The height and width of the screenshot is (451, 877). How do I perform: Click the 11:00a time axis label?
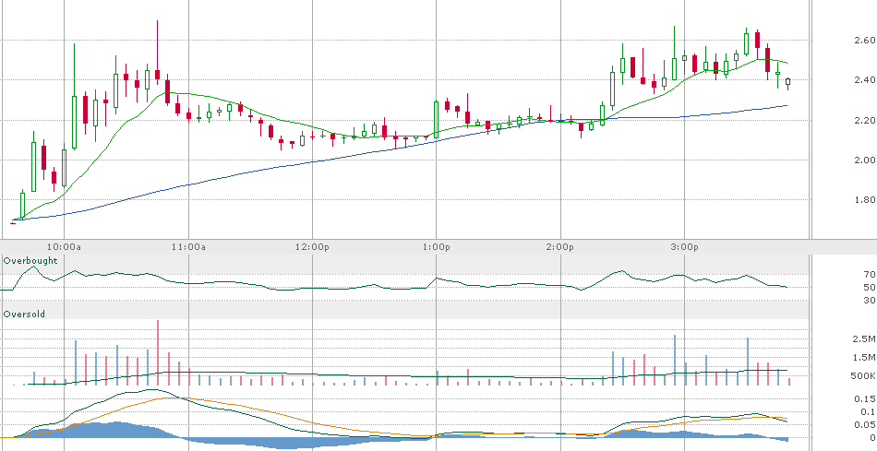(x=188, y=246)
